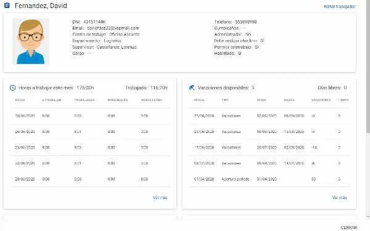The height and width of the screenshot is (231, 370).
Task: Click the clipboard icon beside Fernandez, David
Action: tap(7, 5)
